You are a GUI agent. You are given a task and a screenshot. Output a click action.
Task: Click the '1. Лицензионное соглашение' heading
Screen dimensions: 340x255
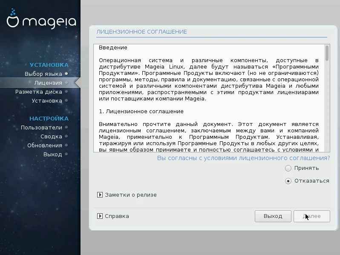pyautogui.click(x=141, y=112)
